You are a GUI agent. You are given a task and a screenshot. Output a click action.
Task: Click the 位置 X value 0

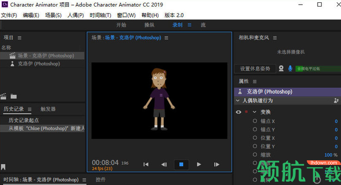pos(336,138)
